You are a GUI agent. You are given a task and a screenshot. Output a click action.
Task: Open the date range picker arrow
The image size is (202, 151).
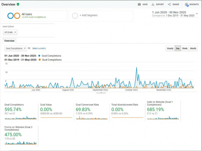pos(197,14)
